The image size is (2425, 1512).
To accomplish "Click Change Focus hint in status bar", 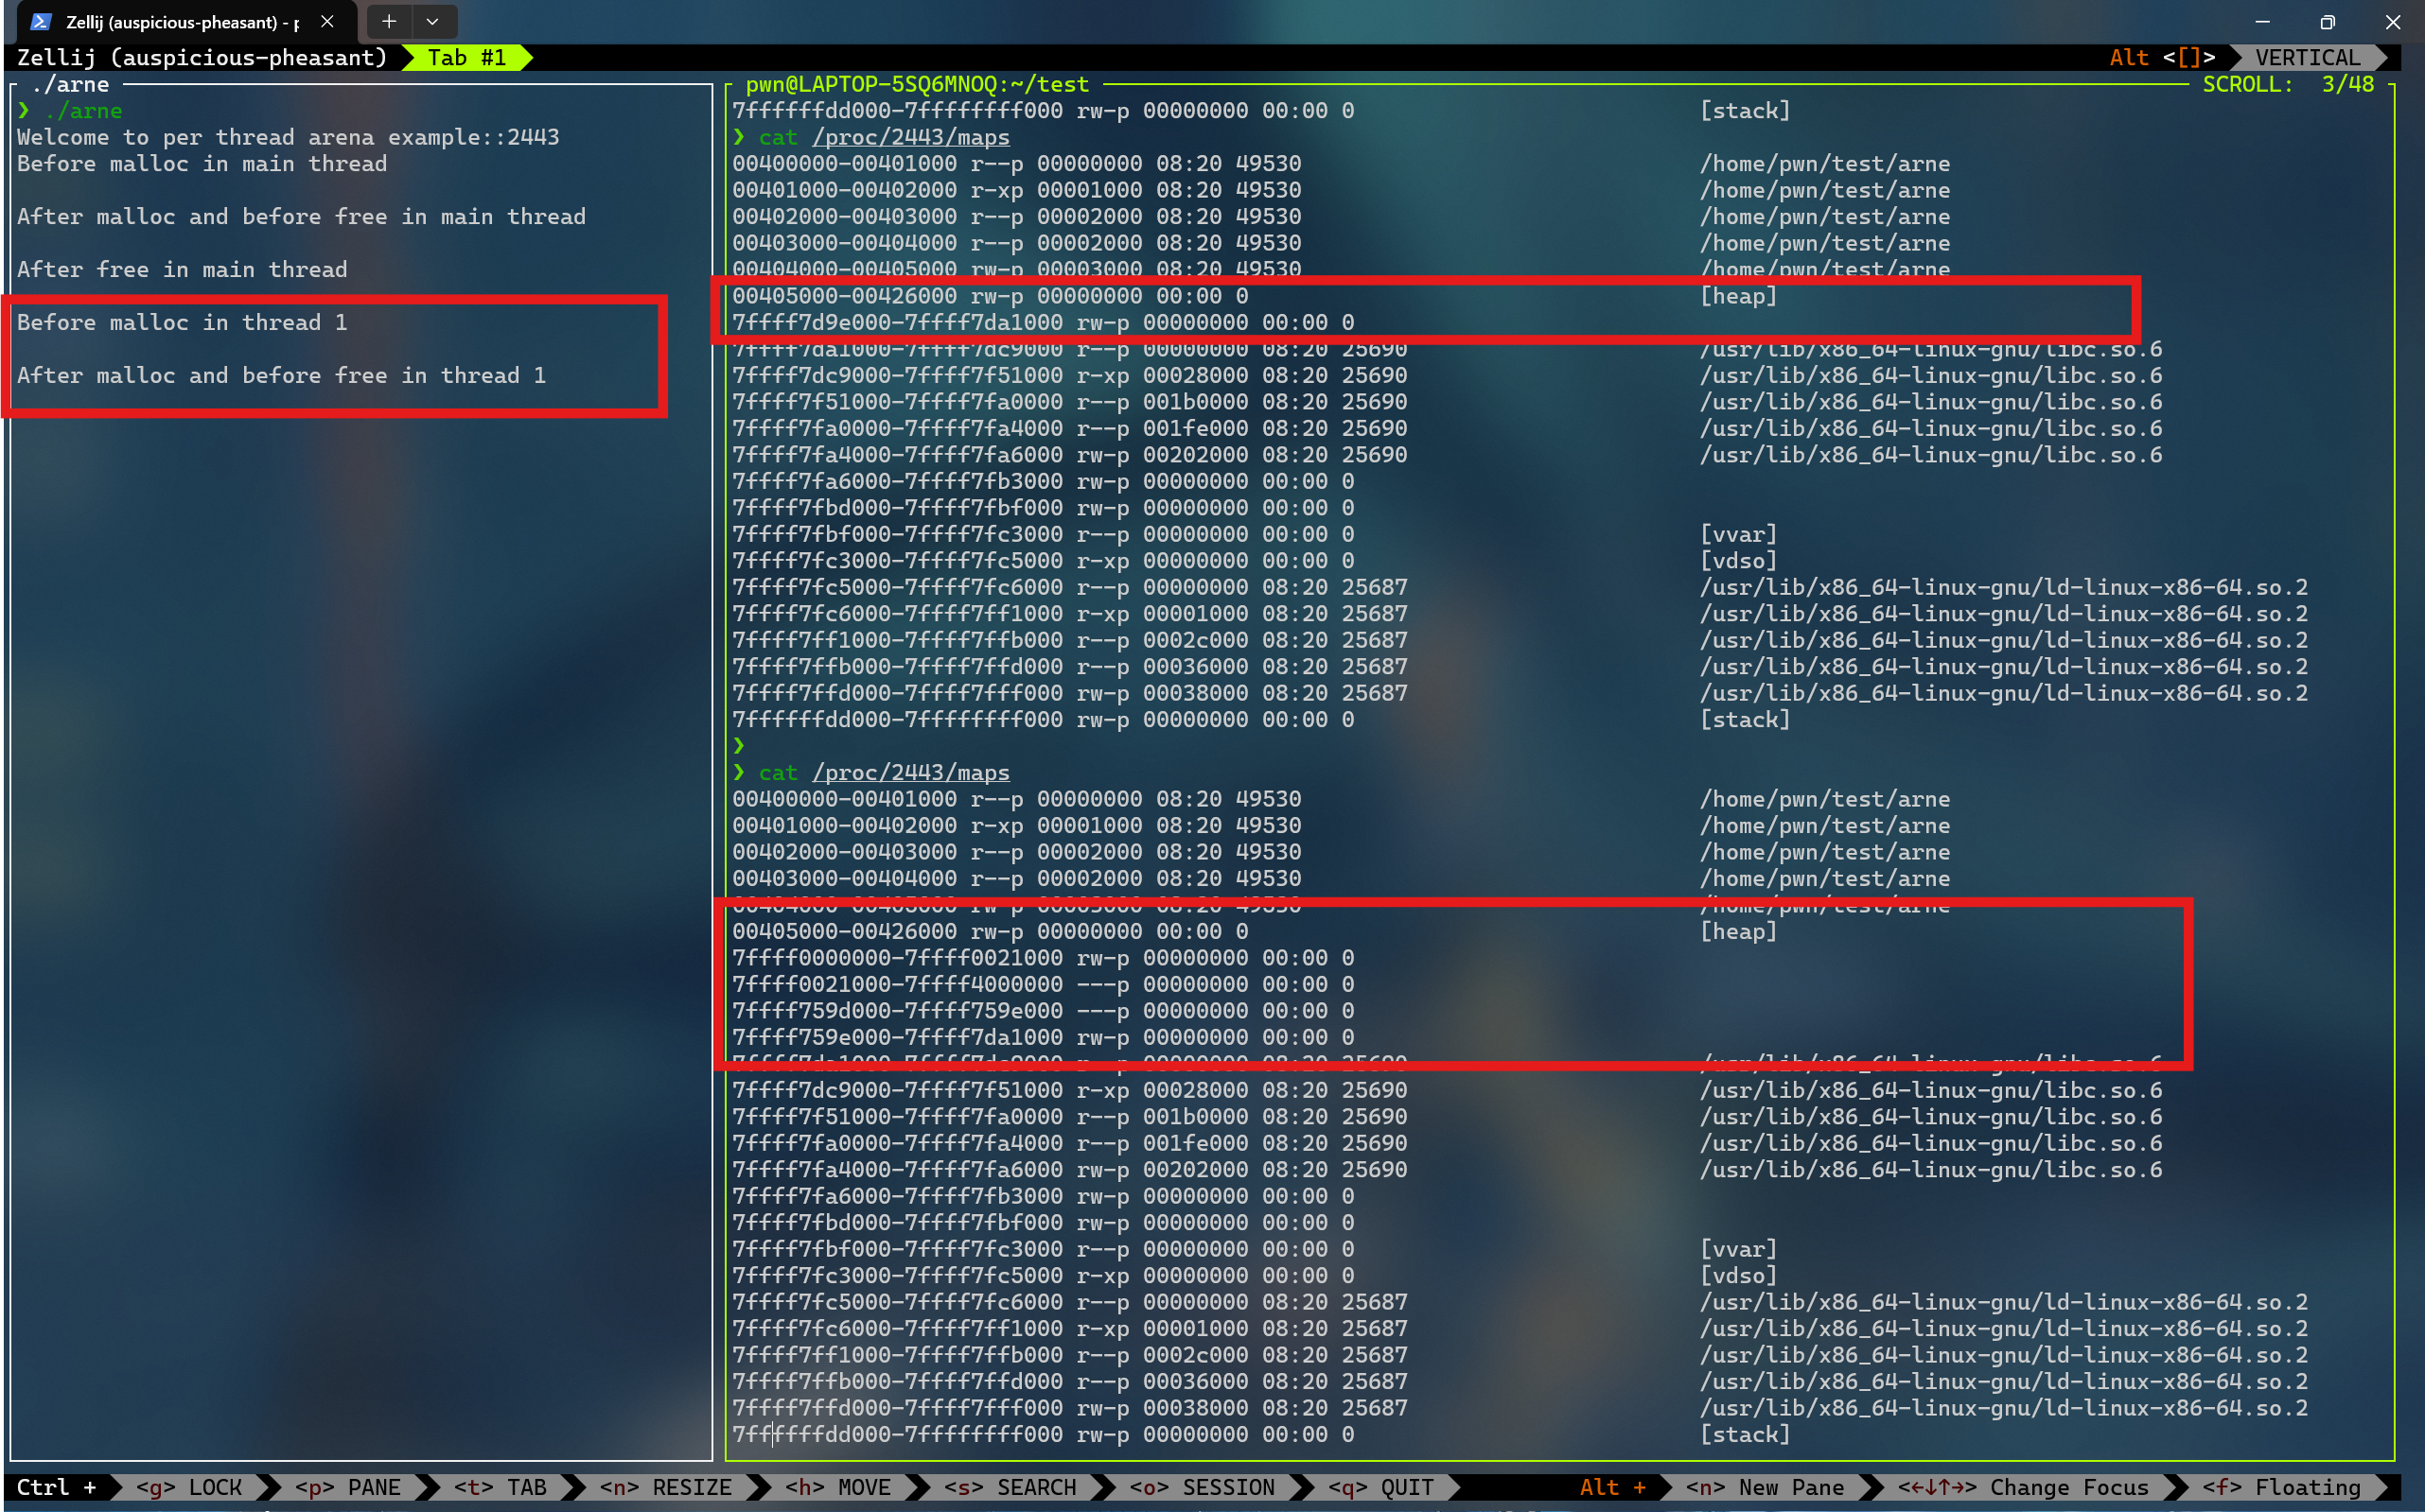I will click(2023, 1487).
